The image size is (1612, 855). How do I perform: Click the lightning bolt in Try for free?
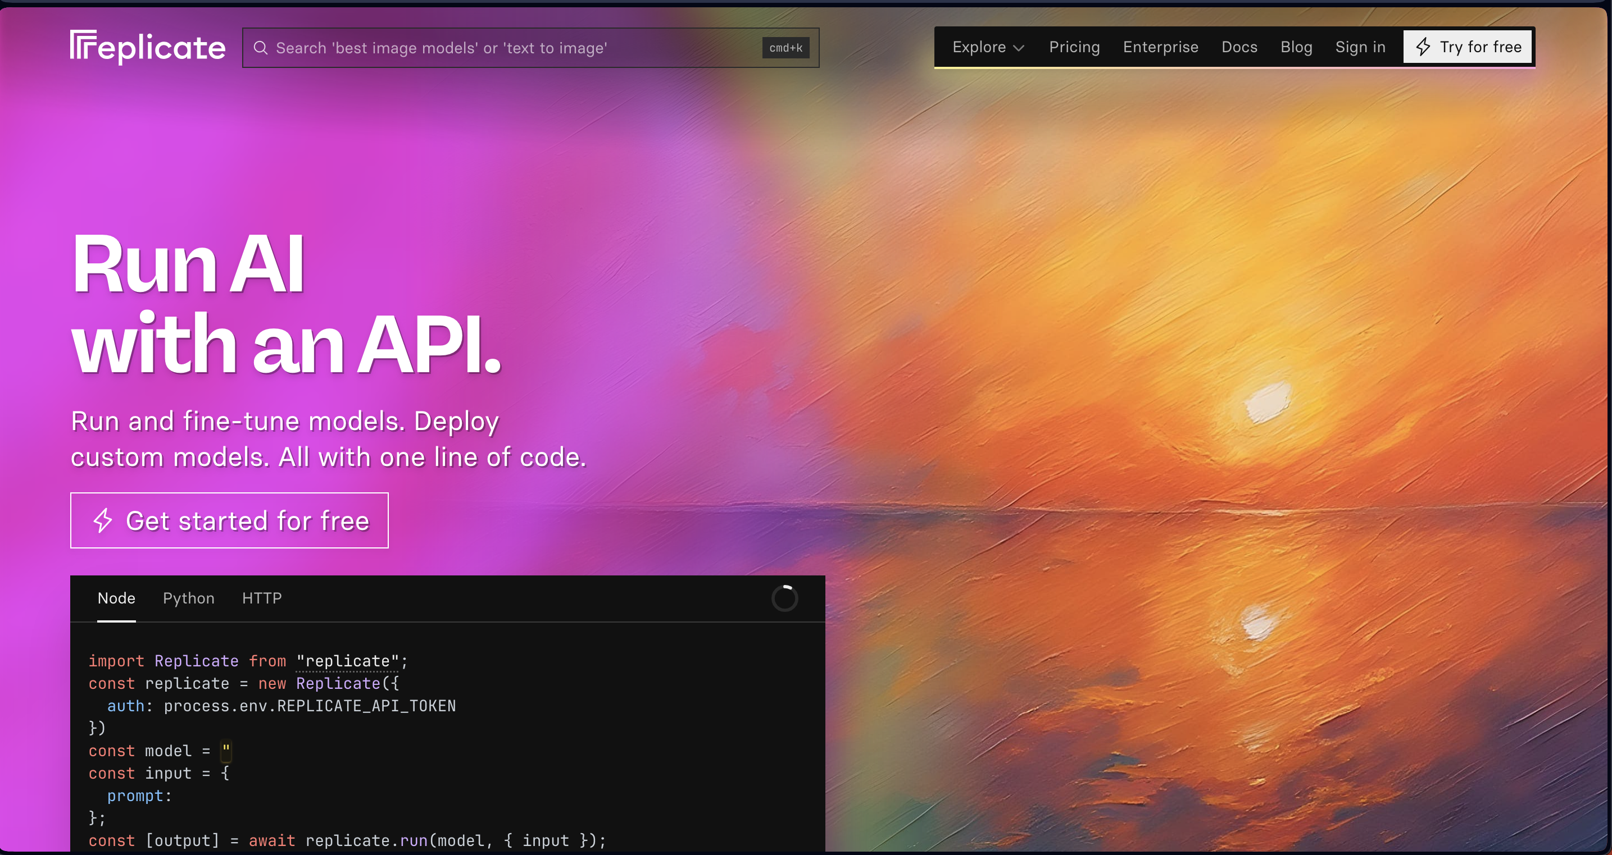(1423, 47)
